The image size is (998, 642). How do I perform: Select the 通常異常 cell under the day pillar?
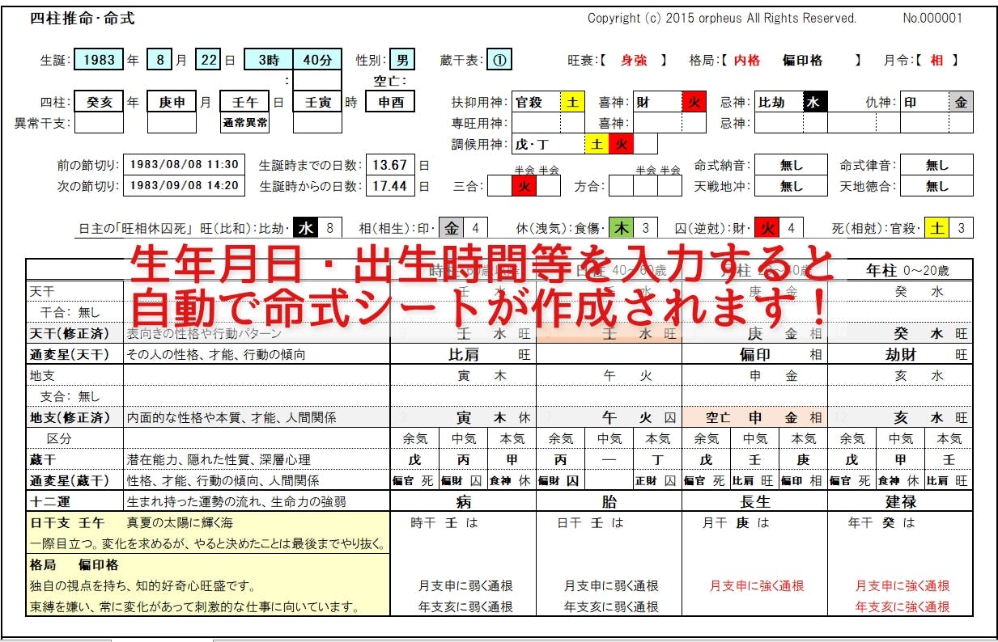(244, 123)
